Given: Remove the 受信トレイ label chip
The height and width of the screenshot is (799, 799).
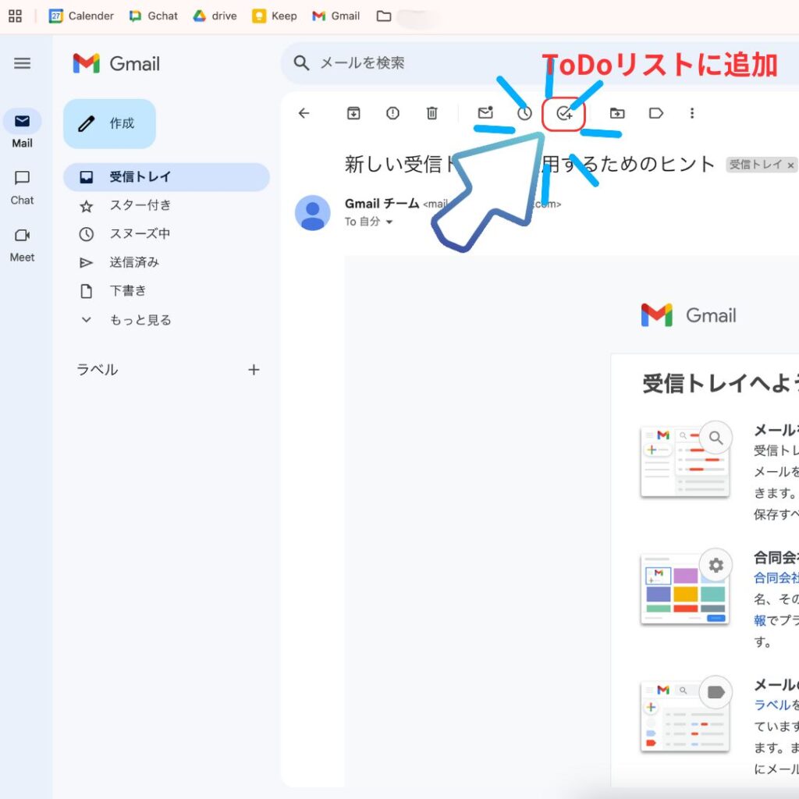Looking at the screenshot, I should click(x=790, y=165).
